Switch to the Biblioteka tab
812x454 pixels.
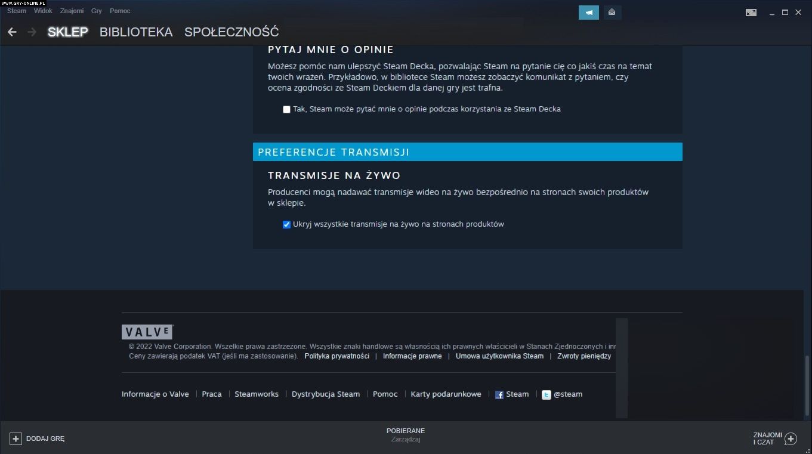(136, 32)
